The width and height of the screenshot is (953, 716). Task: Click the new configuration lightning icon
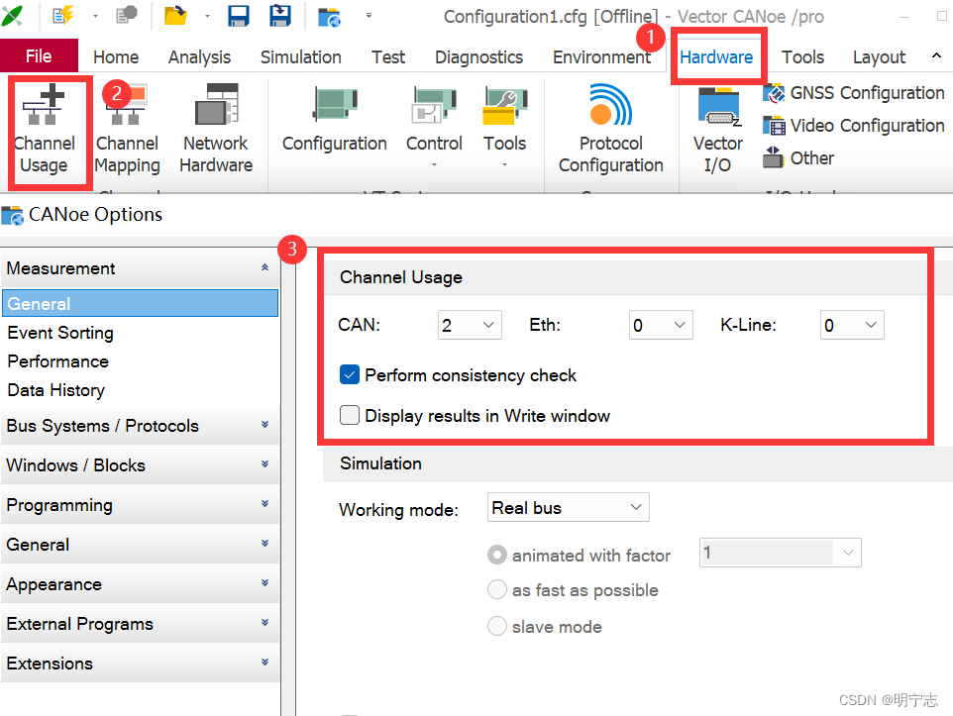point(63,15)
